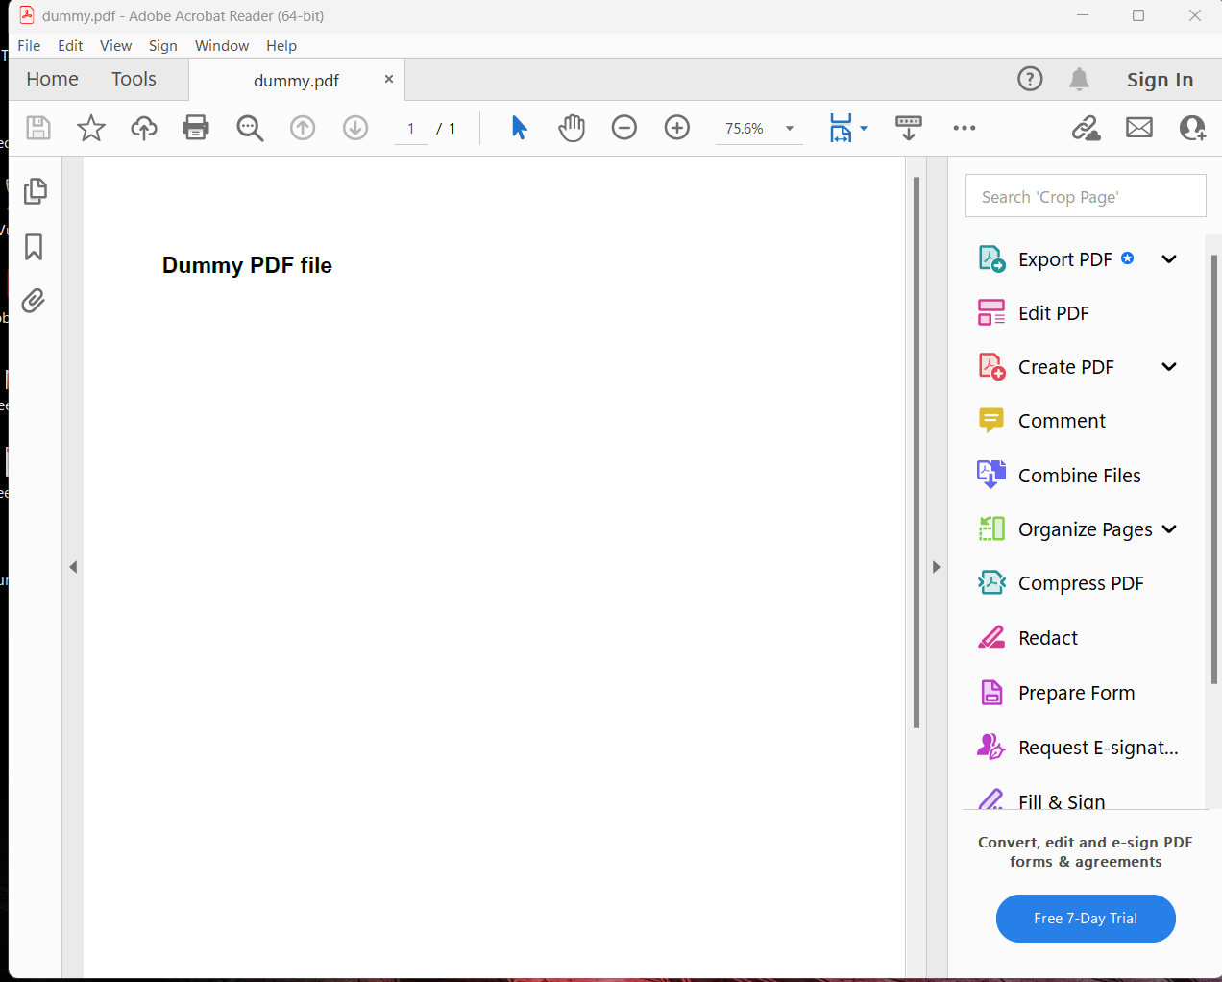
Task: Click the Prepare Form tool icon
Action: (991, 692)
